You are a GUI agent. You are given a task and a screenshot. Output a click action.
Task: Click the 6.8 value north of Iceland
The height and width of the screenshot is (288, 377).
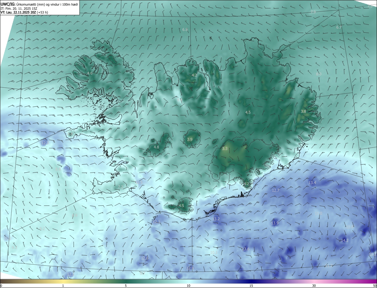(185, 29)
